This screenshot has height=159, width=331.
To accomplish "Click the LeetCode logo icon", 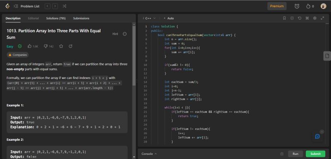I will coord(7,6).
